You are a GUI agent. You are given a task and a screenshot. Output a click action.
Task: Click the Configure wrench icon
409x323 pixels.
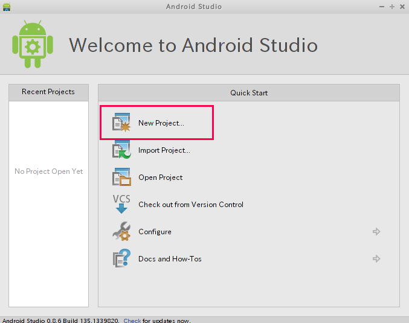pyautogui.click(x=121, y=231)
